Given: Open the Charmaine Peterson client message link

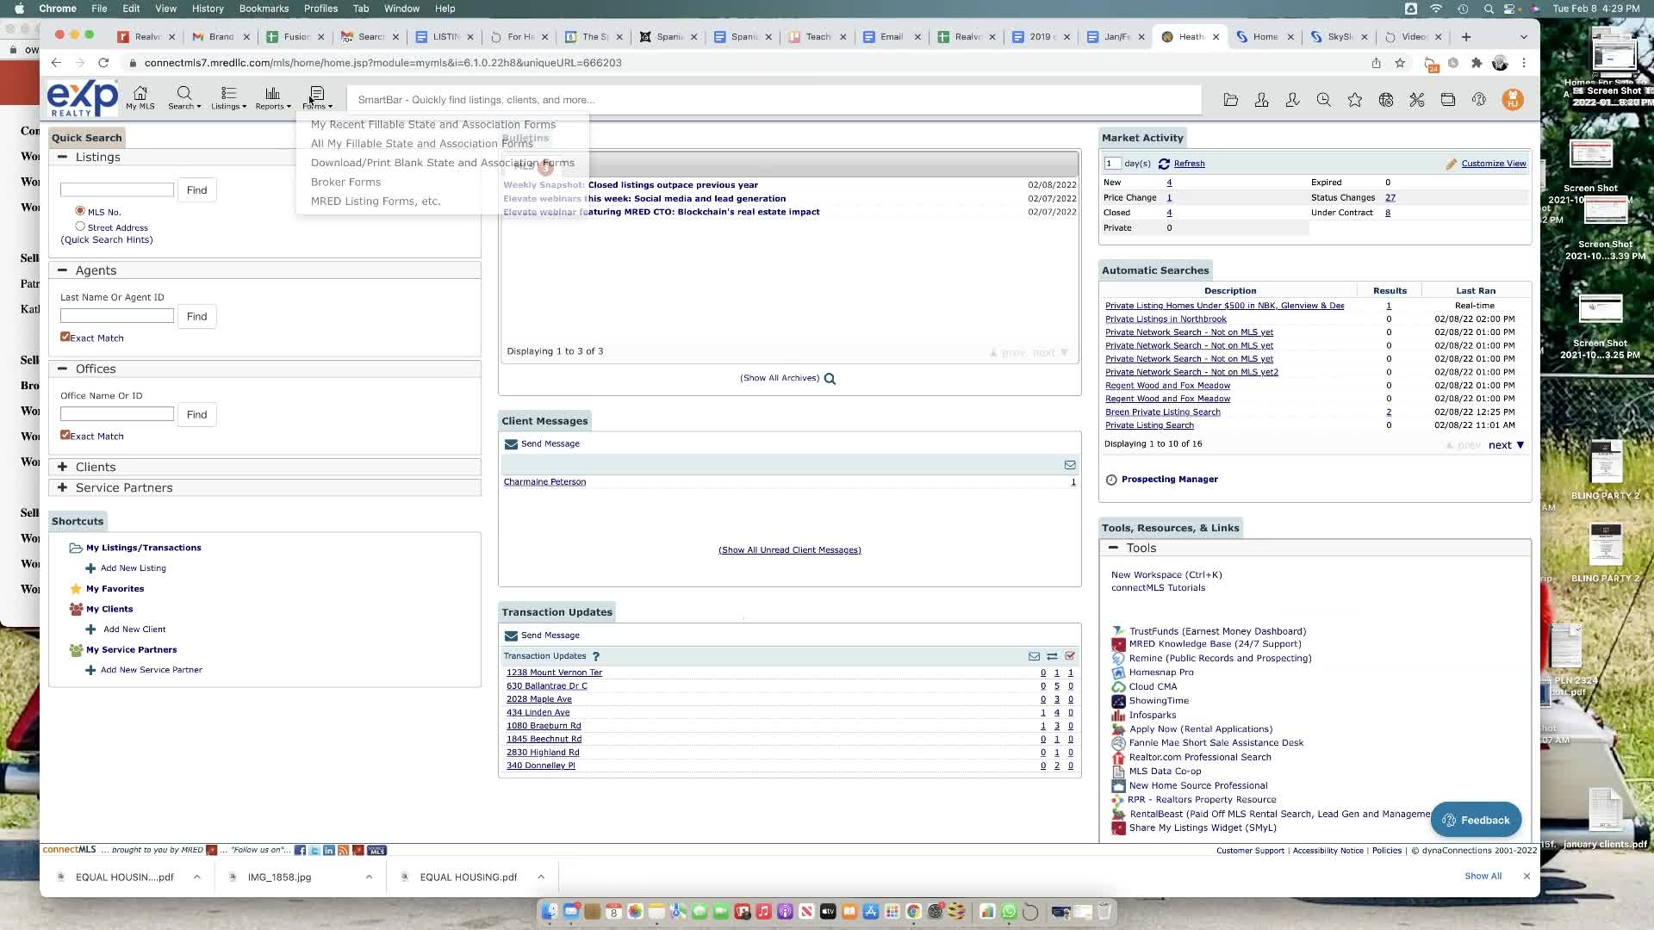Looking at the screenshot, I should click(544, 482).
